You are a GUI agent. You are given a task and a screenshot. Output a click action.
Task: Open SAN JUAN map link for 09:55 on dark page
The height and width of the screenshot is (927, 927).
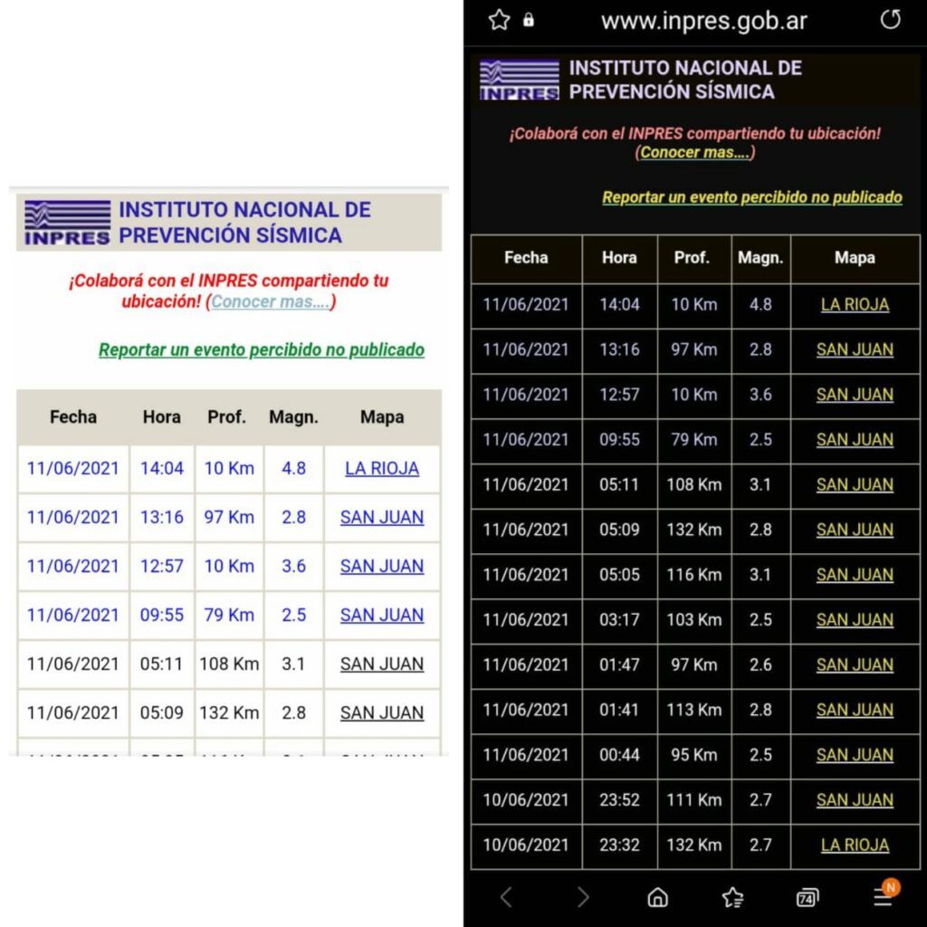click(855, 439)
